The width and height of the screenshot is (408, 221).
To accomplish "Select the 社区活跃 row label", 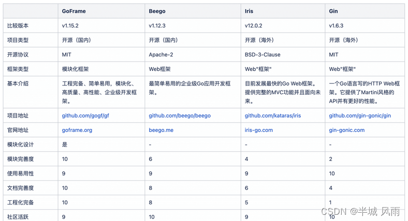I will pyautogui.click(x=18, y=217).
